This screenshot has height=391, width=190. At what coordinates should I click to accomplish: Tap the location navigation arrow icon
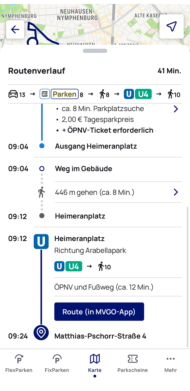171,26
